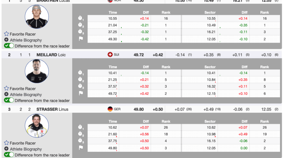The image size is (283, 158).
Task: Click Sector column header in Strasser's table
Action: tap(210, 121)
